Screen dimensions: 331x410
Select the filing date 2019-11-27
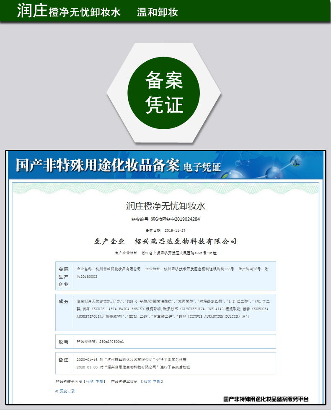(175, 230)
